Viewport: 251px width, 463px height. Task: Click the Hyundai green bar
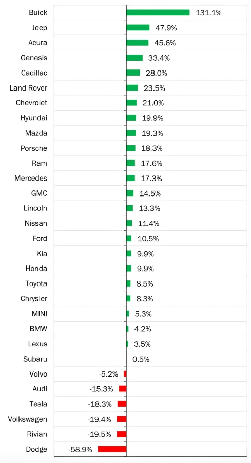coord(131,118)
